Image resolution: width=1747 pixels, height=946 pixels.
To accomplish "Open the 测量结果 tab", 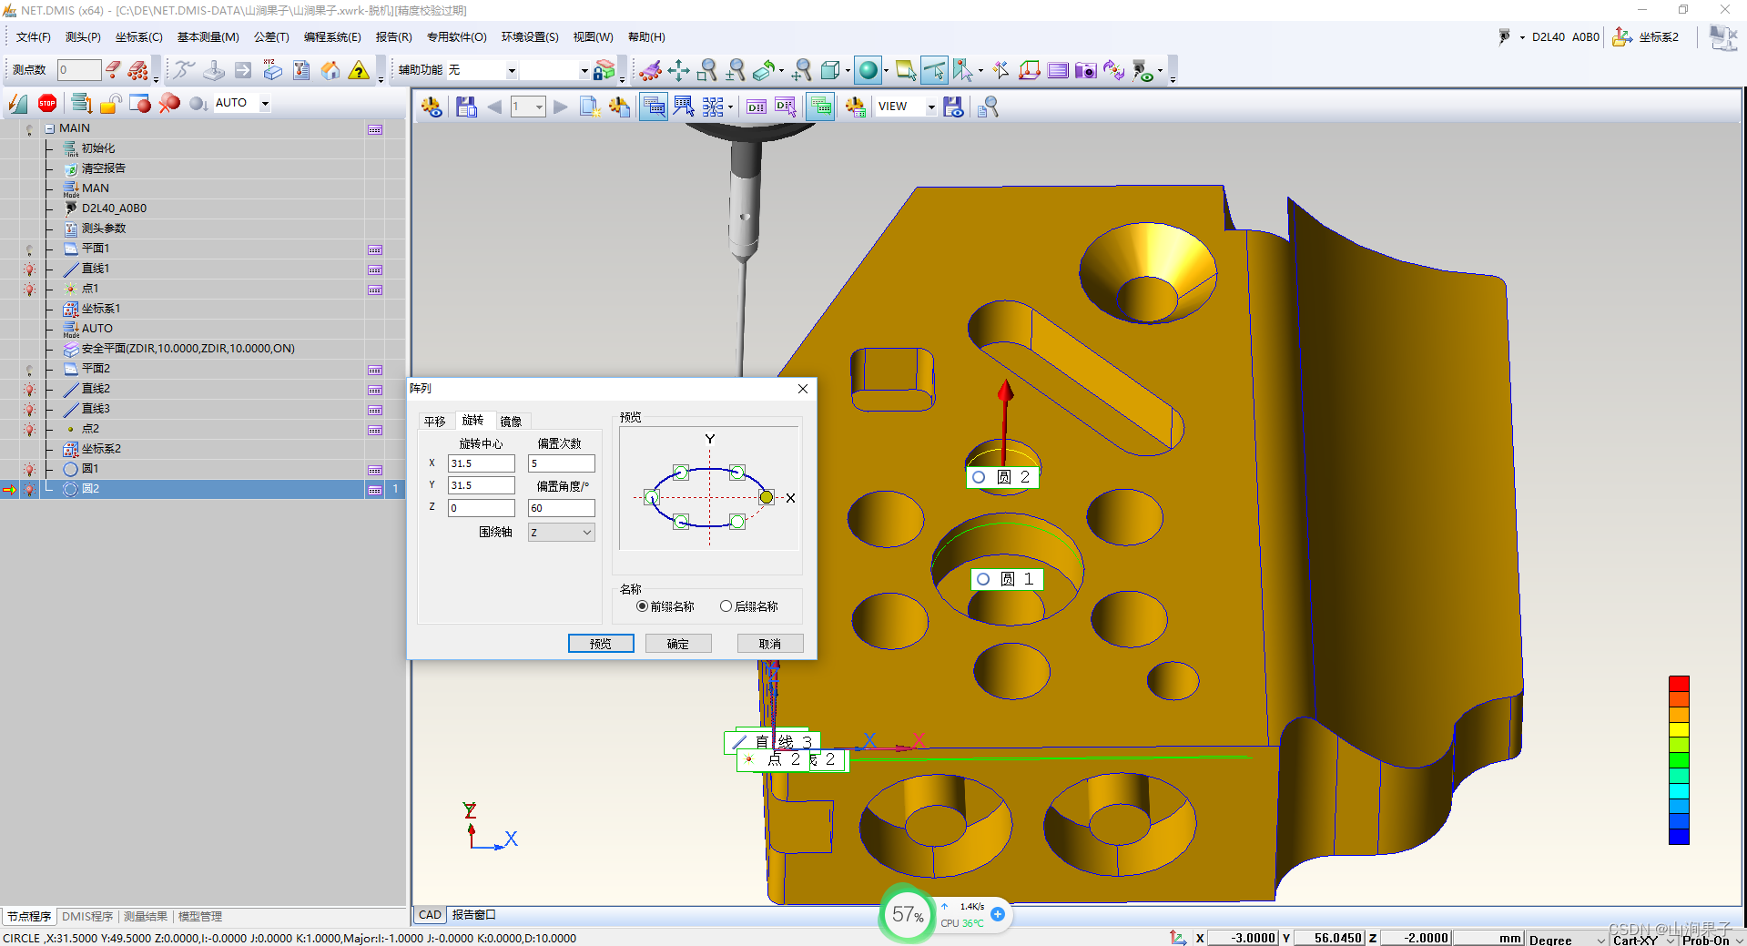I will click(x=146, y=917).
